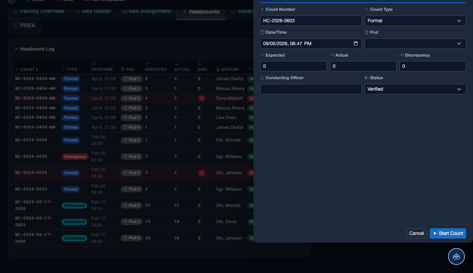
Task: Click the Bed Roster people icon
Action: coord(78,11)
